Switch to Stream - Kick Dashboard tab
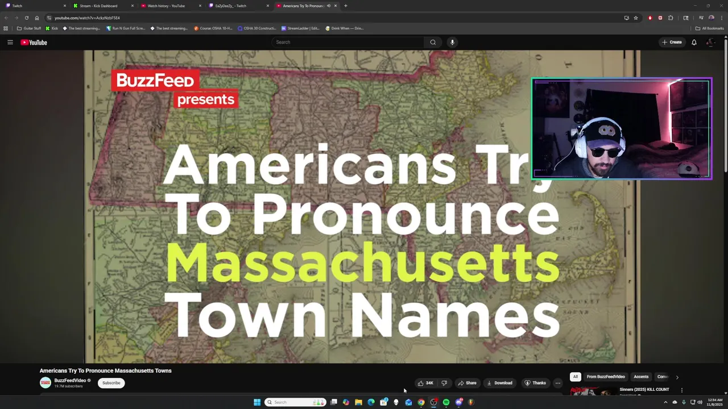The image size is (728, 409). click(x=103, y=6)
